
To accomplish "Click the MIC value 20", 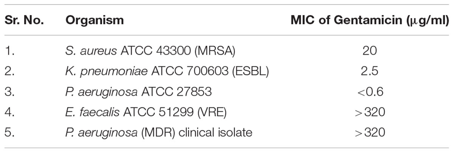I will click(369, 51).
